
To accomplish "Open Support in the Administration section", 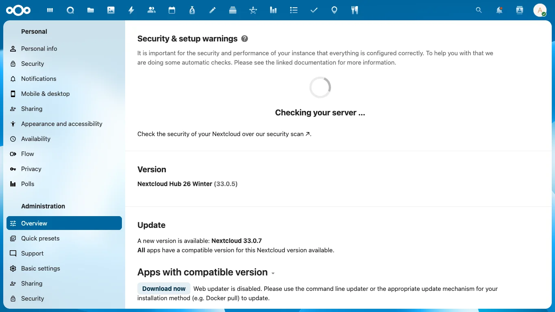I will [64, 253].
